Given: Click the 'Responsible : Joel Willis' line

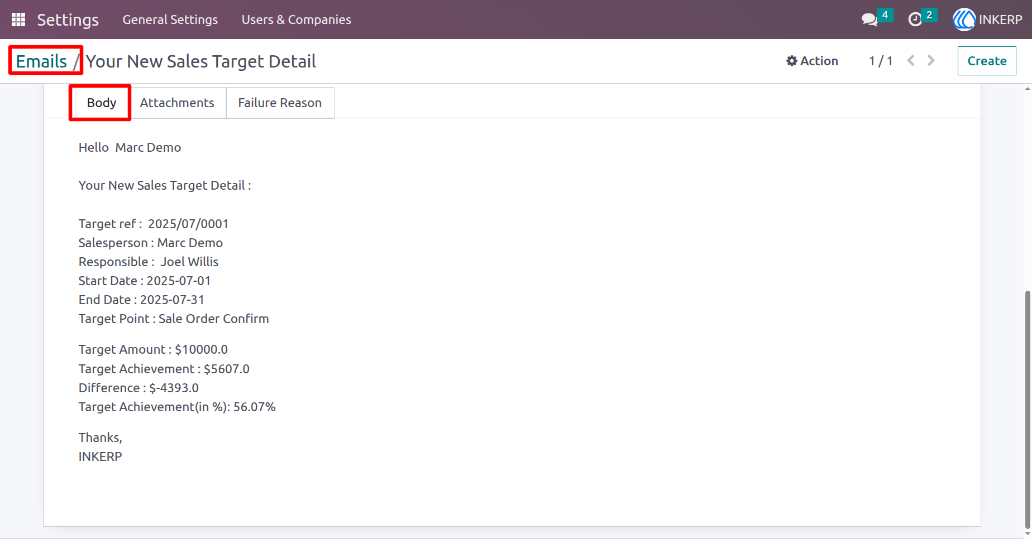Looking at the screenshot, I should [149, 262].
